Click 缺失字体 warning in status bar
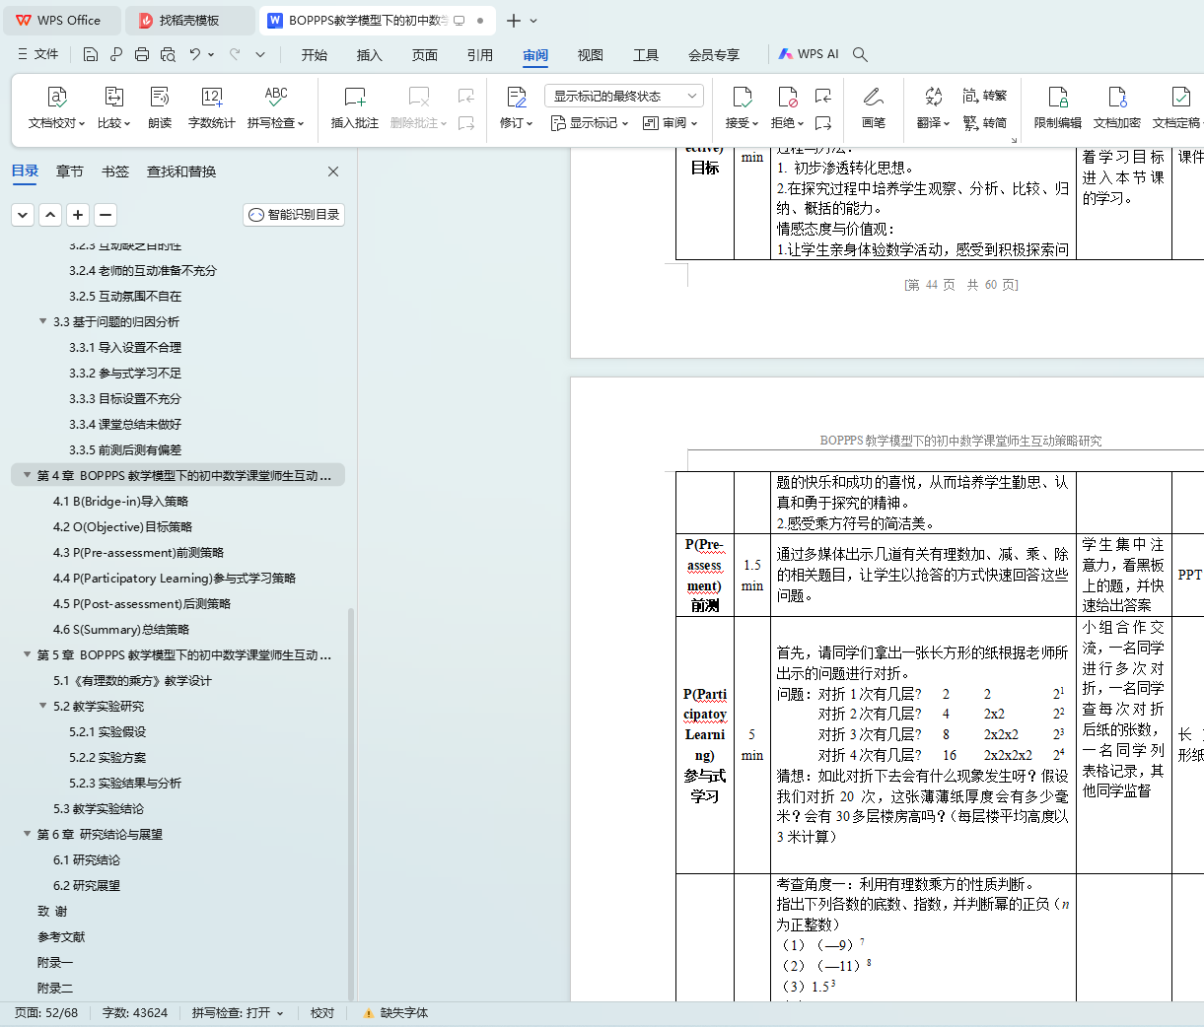 pyautogui.click(x=395, y=1013)
